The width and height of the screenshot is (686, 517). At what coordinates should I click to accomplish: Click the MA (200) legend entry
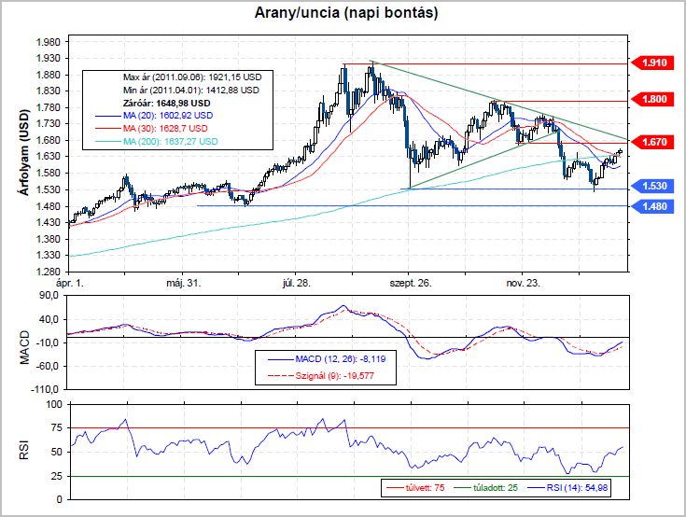(x=169, y=140)
